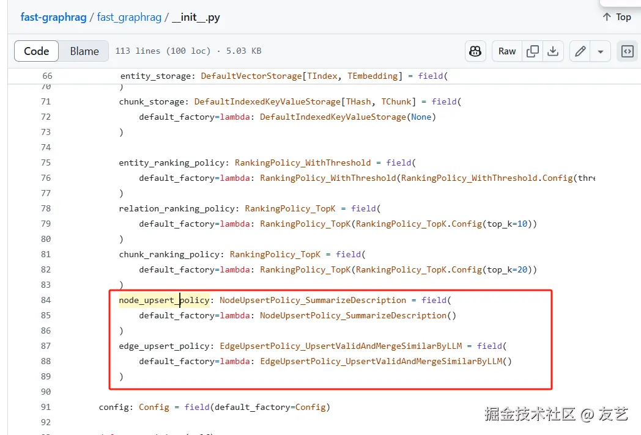Screen dimensions: 641x435
Task: Select line number 72
Action: [46, 117]
